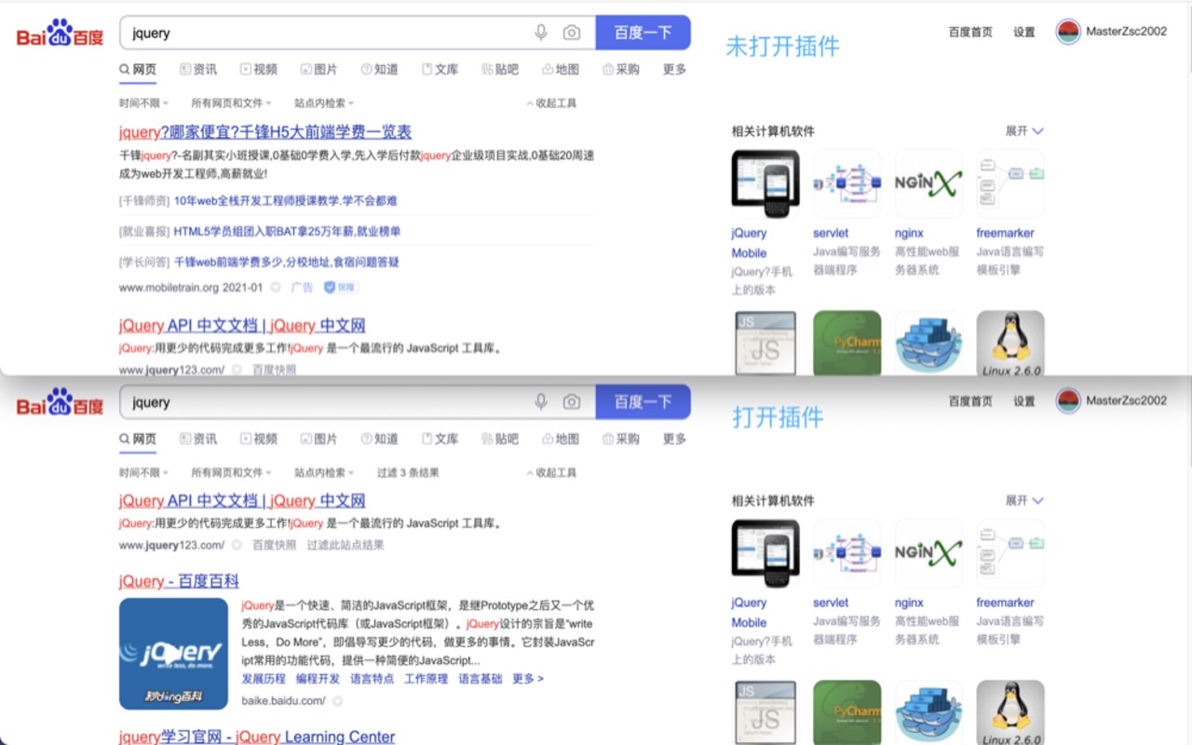Click 百度一下 search button in 未打开插件 page

pos(643,33)
